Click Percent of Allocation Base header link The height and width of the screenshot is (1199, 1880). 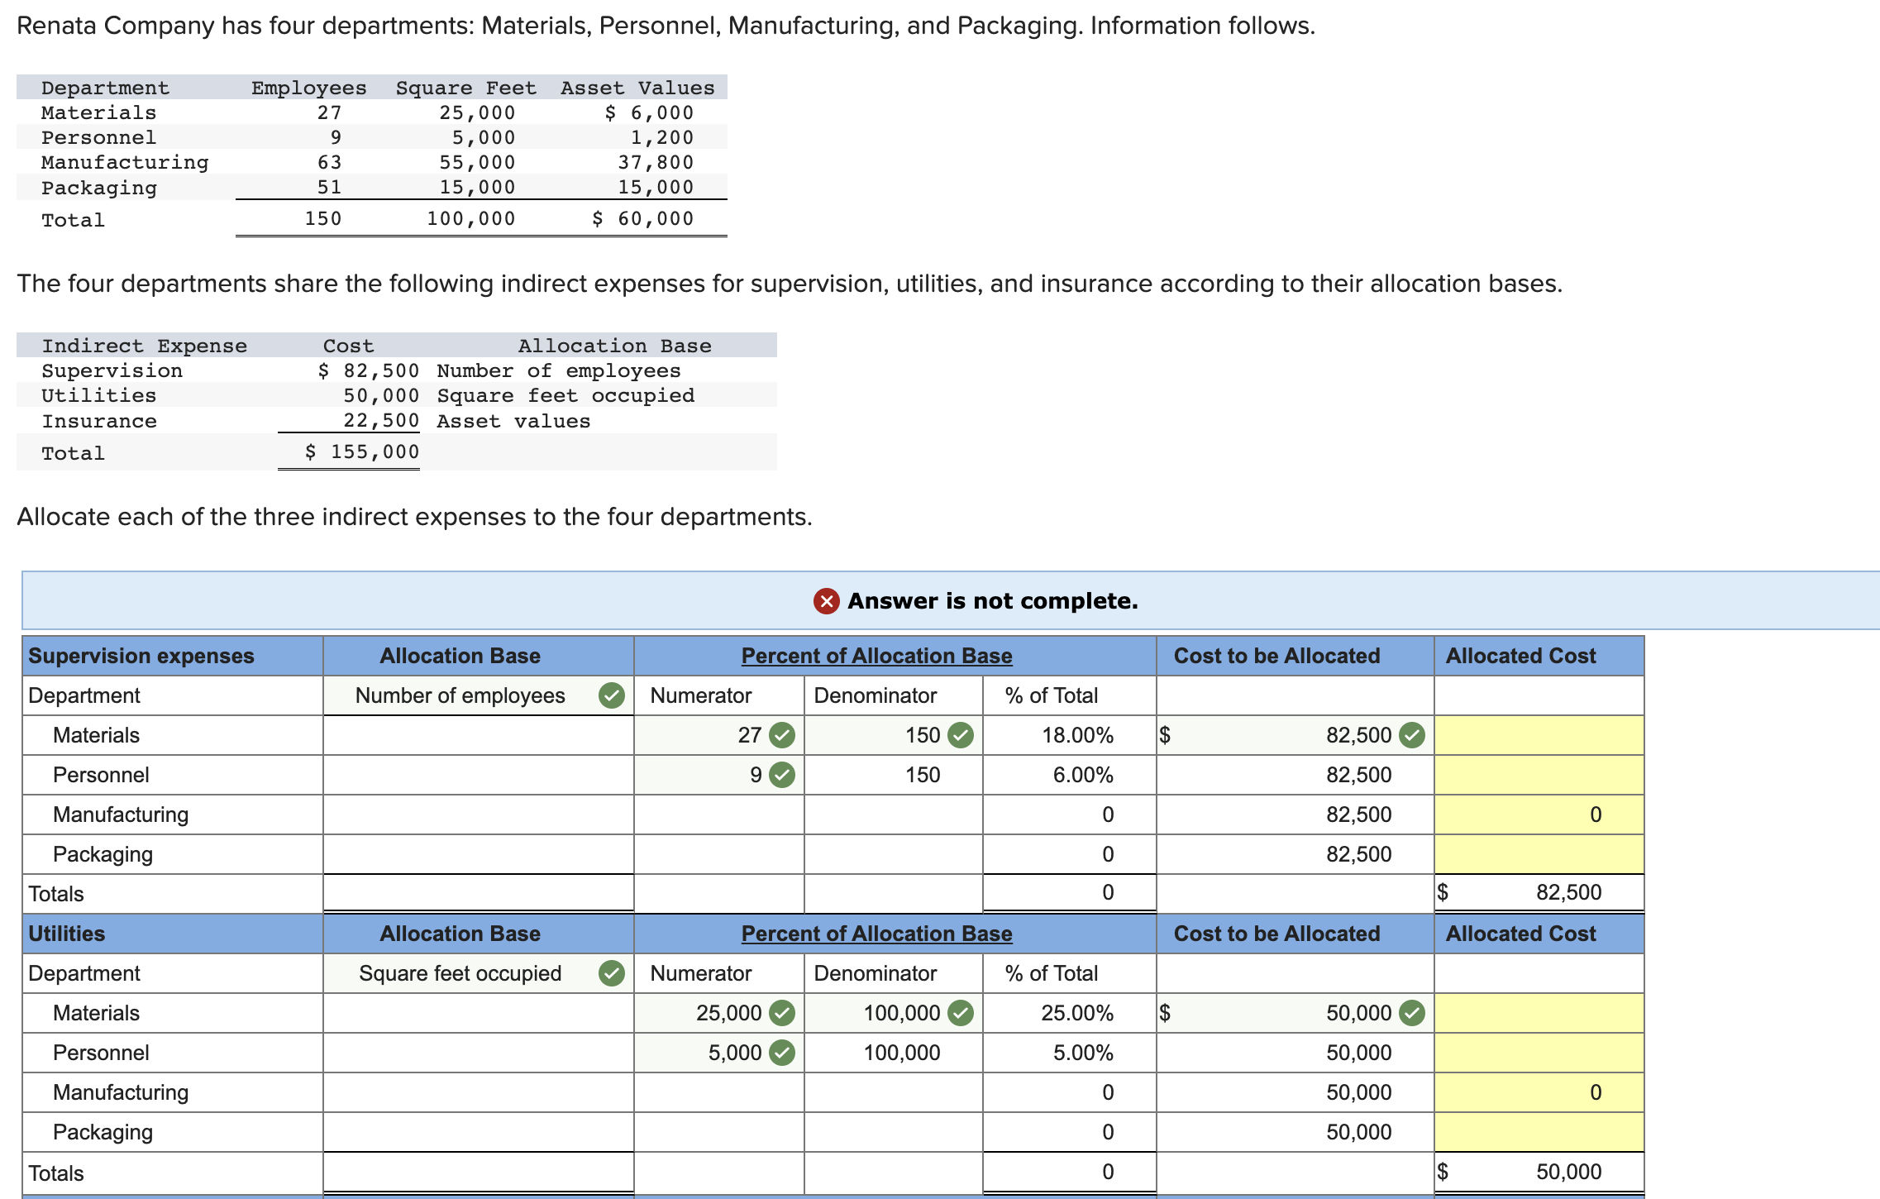[876, 655]
